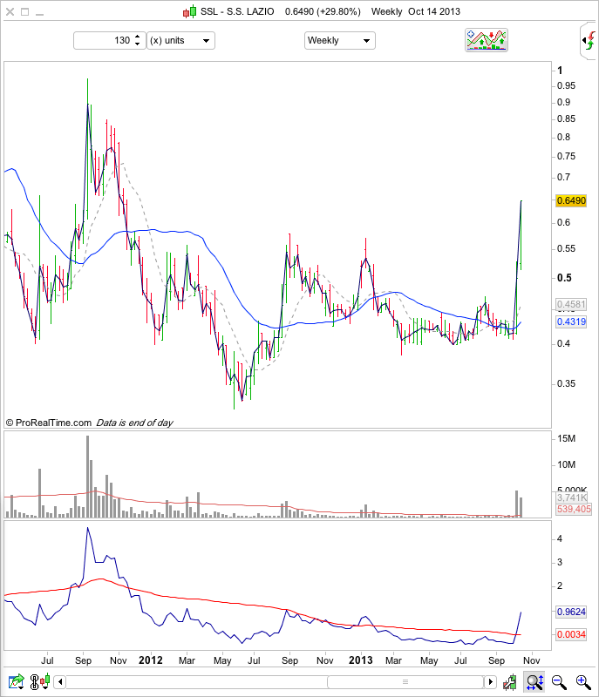Click the zoom out magnifier
This screenshot has width=599, height=697.
[559, 682]
